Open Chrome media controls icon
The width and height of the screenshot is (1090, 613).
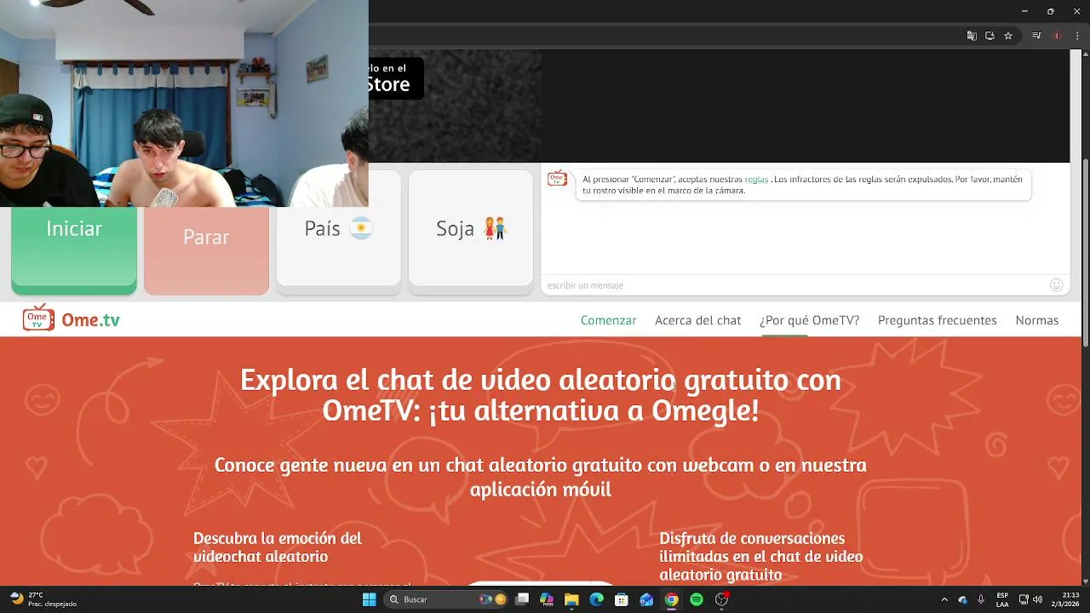coord(1036,36)
